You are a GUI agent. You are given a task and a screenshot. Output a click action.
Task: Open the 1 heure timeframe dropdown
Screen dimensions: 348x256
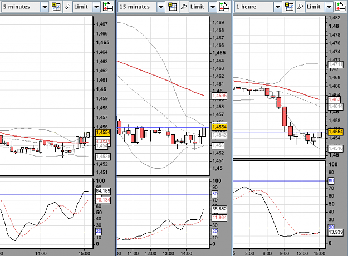point(277,7)
